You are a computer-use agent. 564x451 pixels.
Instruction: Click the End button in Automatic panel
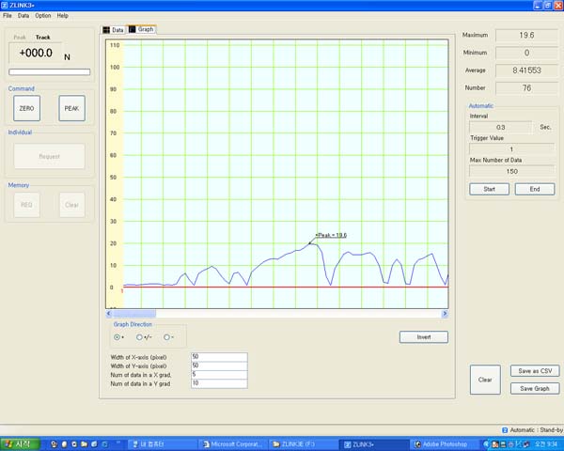(x=535, y=189)
